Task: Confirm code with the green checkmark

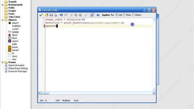Action: [41, 15]
